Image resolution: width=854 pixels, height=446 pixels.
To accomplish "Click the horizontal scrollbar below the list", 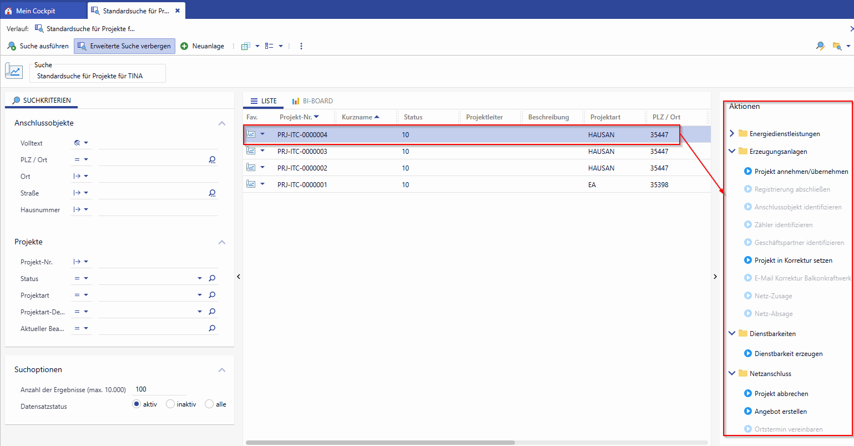I will [380, 443].
